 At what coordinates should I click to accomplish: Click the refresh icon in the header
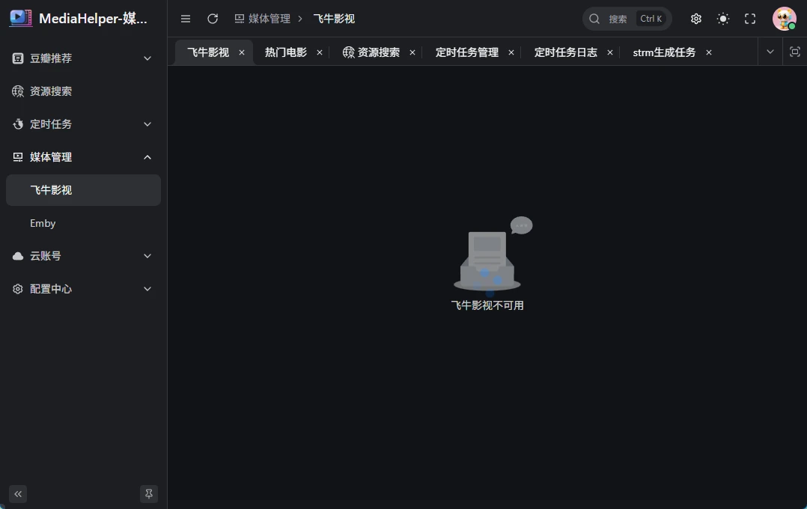213,19
